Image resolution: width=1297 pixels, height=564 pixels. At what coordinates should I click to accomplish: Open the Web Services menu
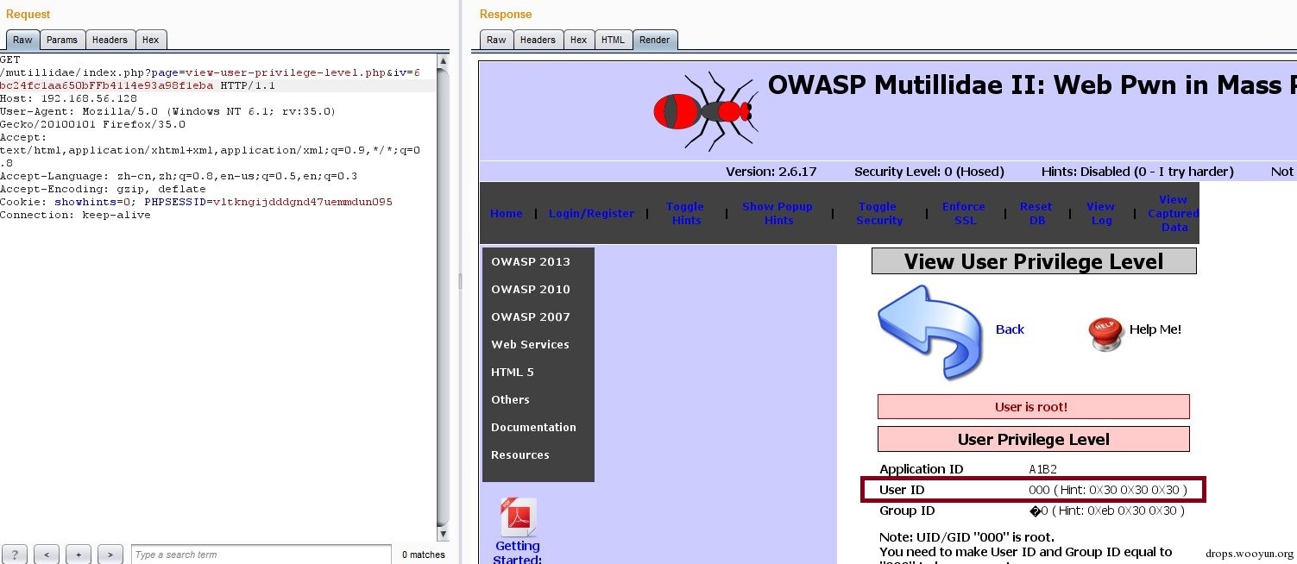click(530, 344)
